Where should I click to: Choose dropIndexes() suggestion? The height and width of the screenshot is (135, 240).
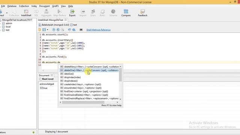pos(90,81)
